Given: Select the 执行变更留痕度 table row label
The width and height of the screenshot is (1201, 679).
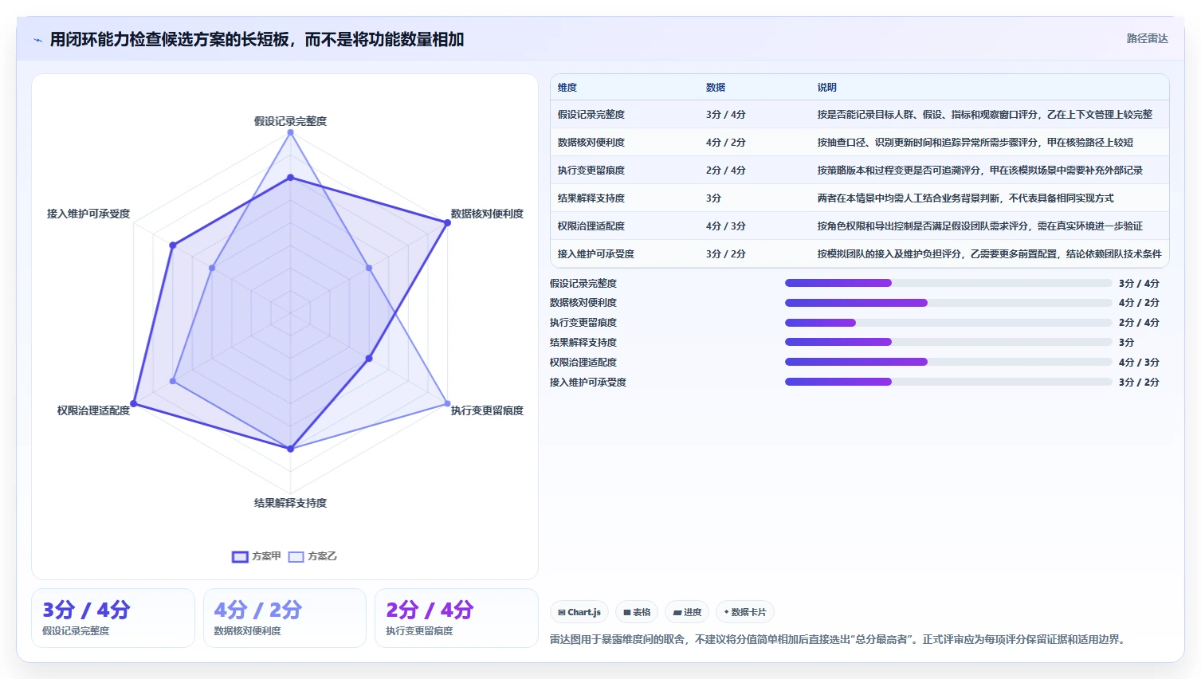Looking at the screenshot, I should [x=591, y=171].
